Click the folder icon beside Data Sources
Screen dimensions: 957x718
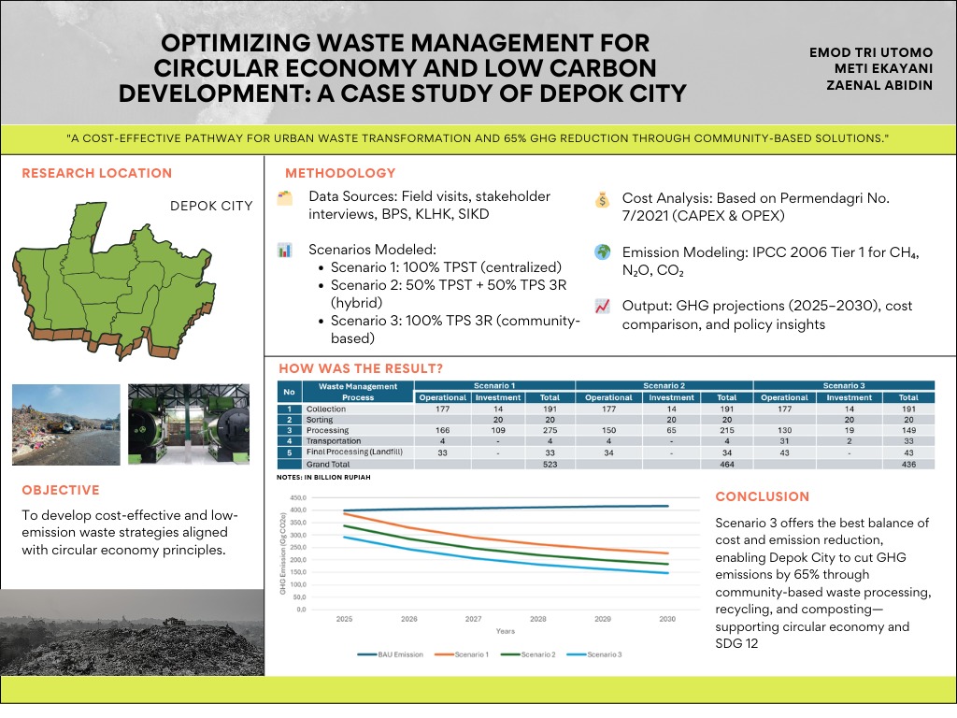(x=285, y=198)
